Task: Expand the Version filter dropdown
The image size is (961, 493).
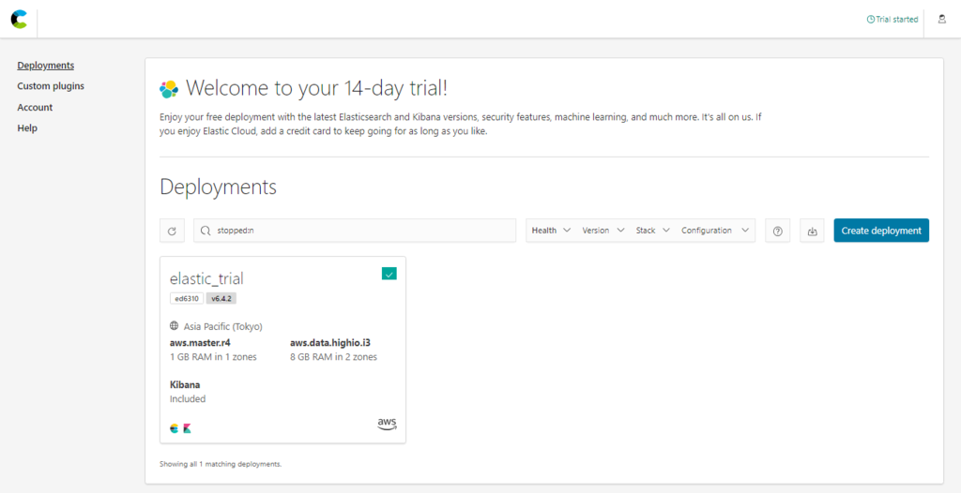Action: click(603, 231)
